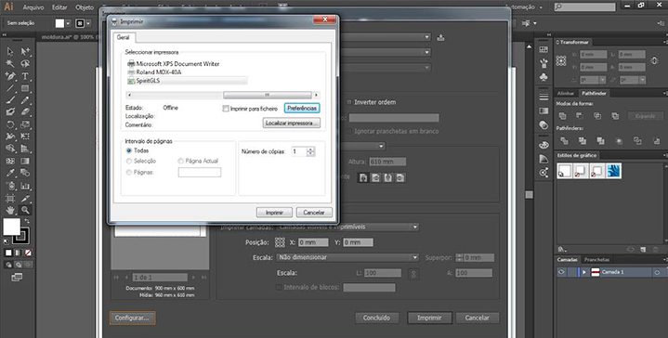This screenshot has height=338, width=668.
Task: Open the Arquivo menu
Action: (x=33, y=7)
